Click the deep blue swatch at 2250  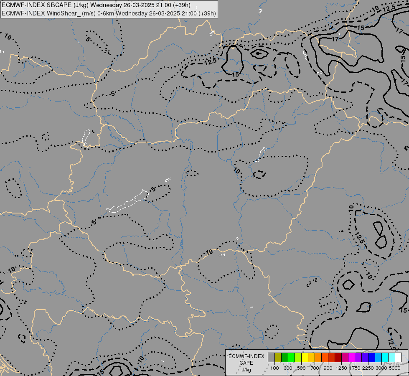click(371, 358)
